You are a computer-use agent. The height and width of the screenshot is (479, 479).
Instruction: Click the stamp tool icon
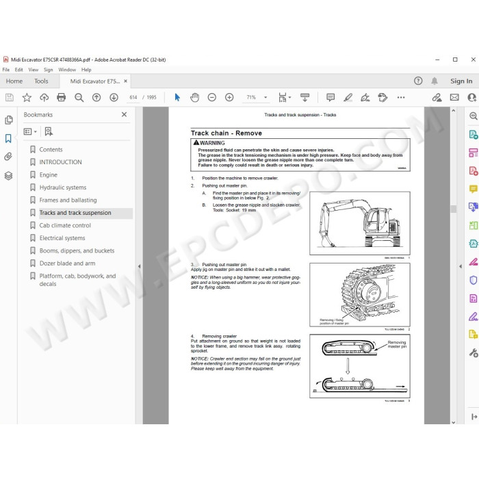point(383,97)
